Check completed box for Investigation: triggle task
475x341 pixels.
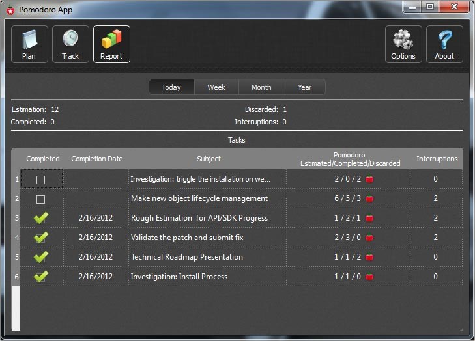click(40, 180)
